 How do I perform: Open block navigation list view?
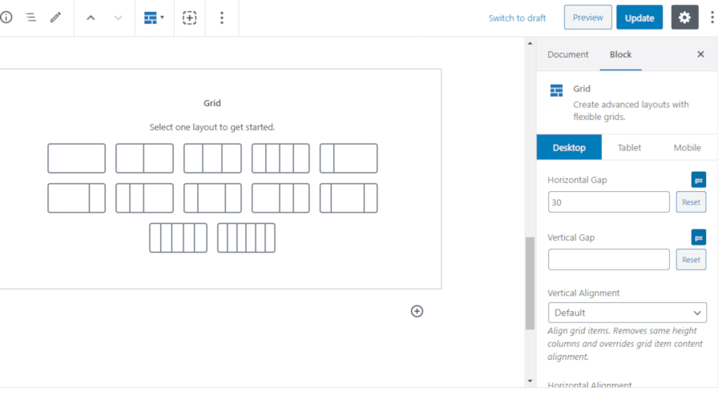tap(30, 17)
